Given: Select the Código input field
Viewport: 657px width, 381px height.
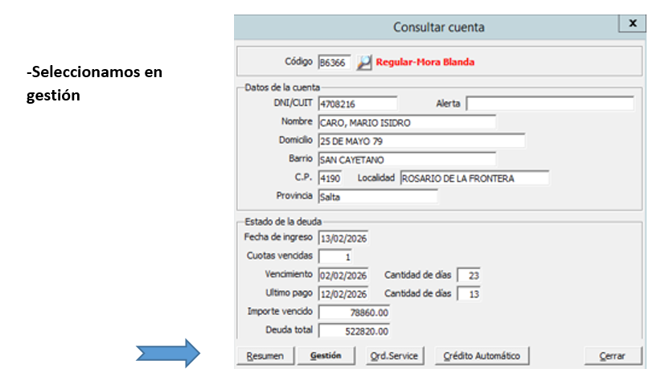Looking at the screenshot, I should point(335,62).
